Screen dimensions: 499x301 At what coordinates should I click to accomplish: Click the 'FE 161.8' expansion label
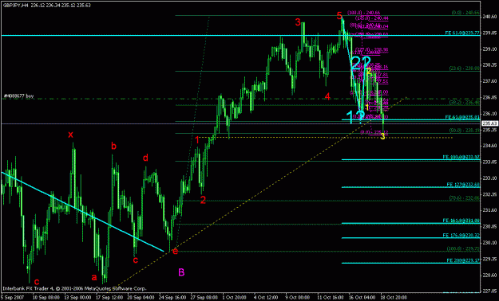461,221
